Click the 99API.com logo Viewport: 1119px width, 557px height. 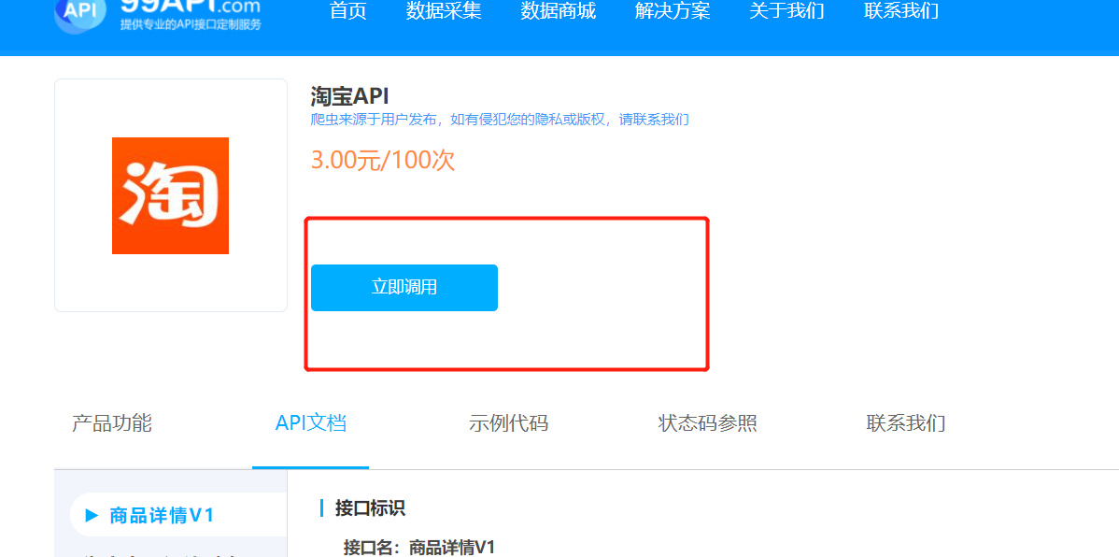[x=159, y=14]
